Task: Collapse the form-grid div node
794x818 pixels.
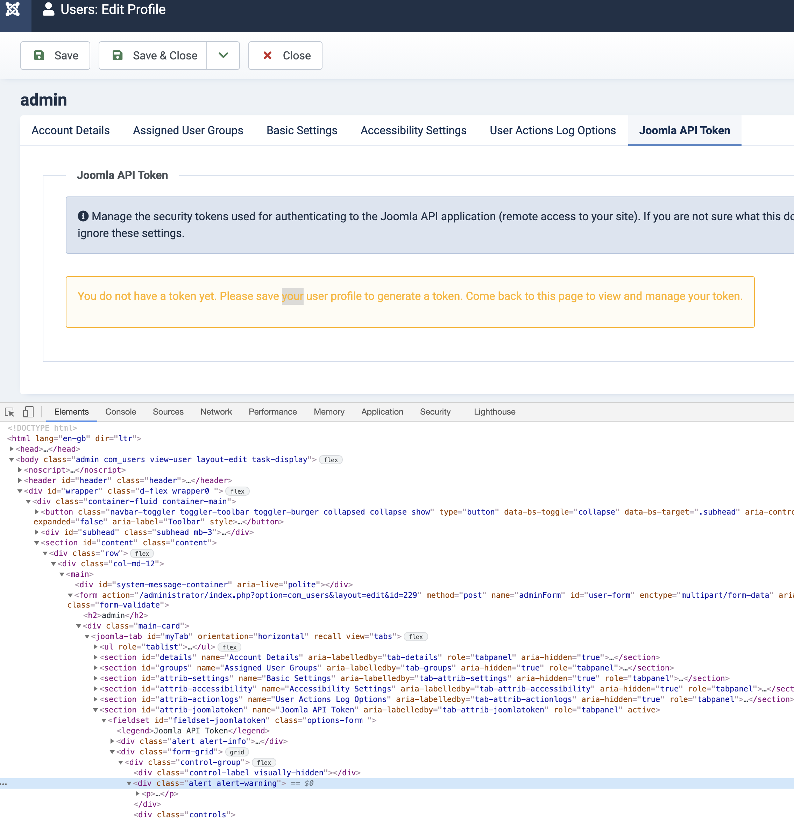Action: point(112,752)
